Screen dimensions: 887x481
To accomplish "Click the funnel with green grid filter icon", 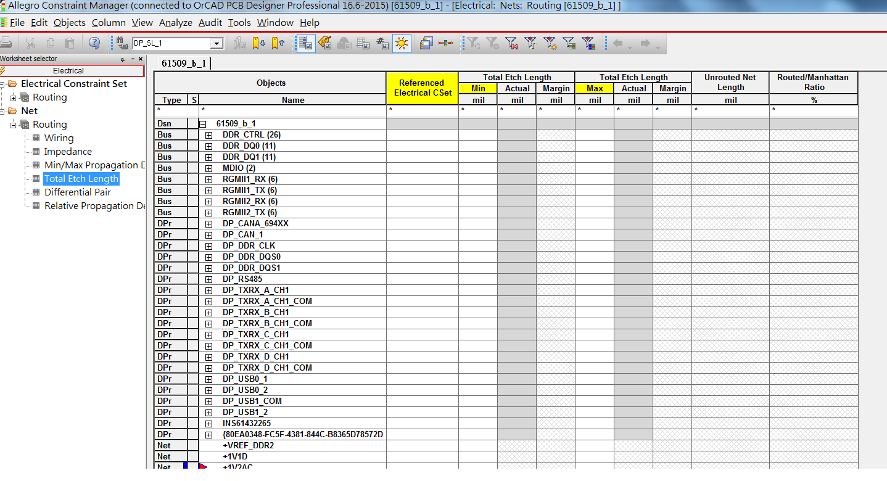I will coord(569,43).
